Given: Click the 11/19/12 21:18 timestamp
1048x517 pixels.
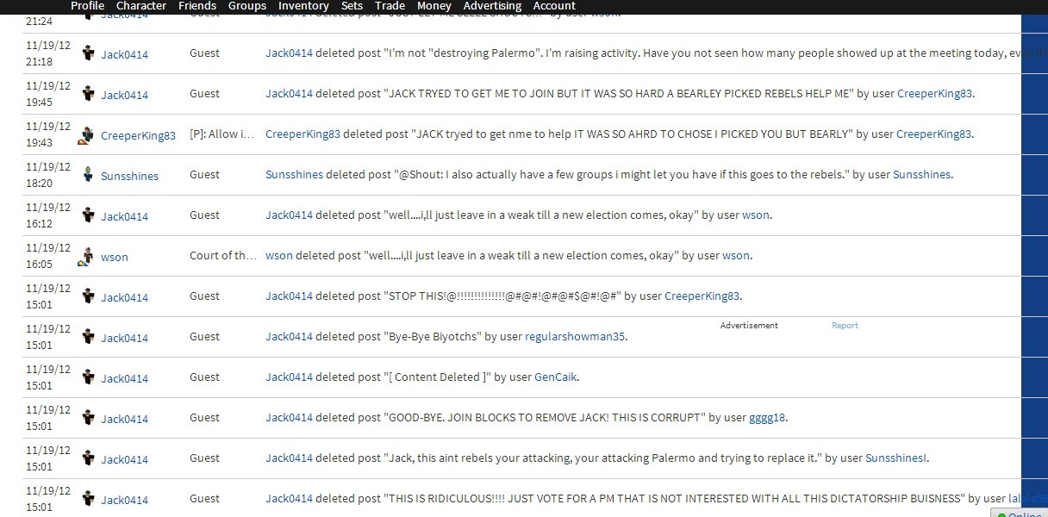Looking at the screenshot, I should [x=48, y=53].
